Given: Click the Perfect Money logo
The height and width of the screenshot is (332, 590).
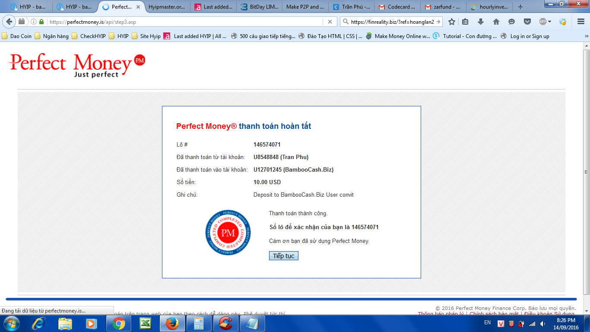Looking at the screenshot, I should [77, 65].
